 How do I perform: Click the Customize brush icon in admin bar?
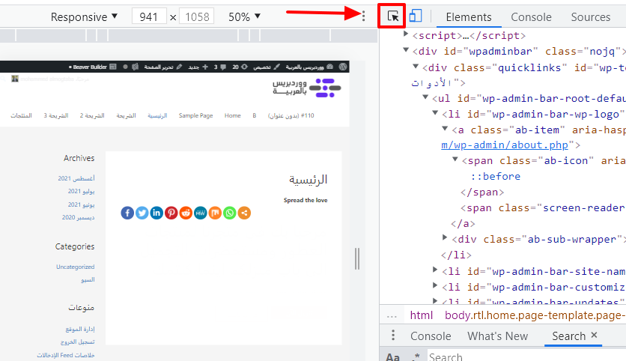point(276,67)
